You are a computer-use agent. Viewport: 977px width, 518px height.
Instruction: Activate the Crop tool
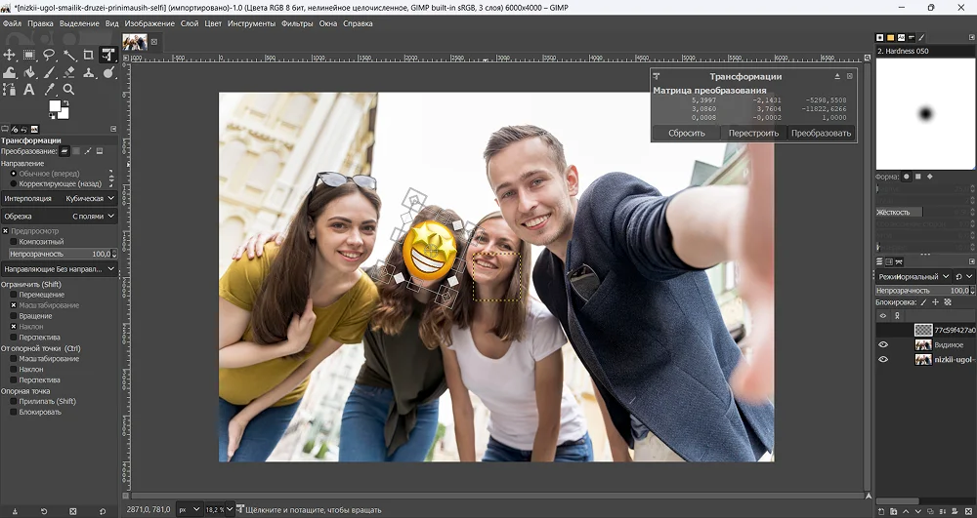coord(89,56)
